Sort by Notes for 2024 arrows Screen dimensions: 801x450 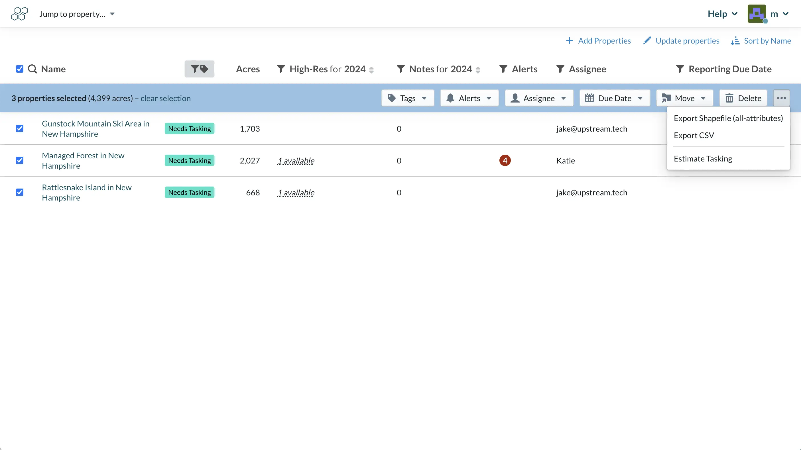point(478,69)
